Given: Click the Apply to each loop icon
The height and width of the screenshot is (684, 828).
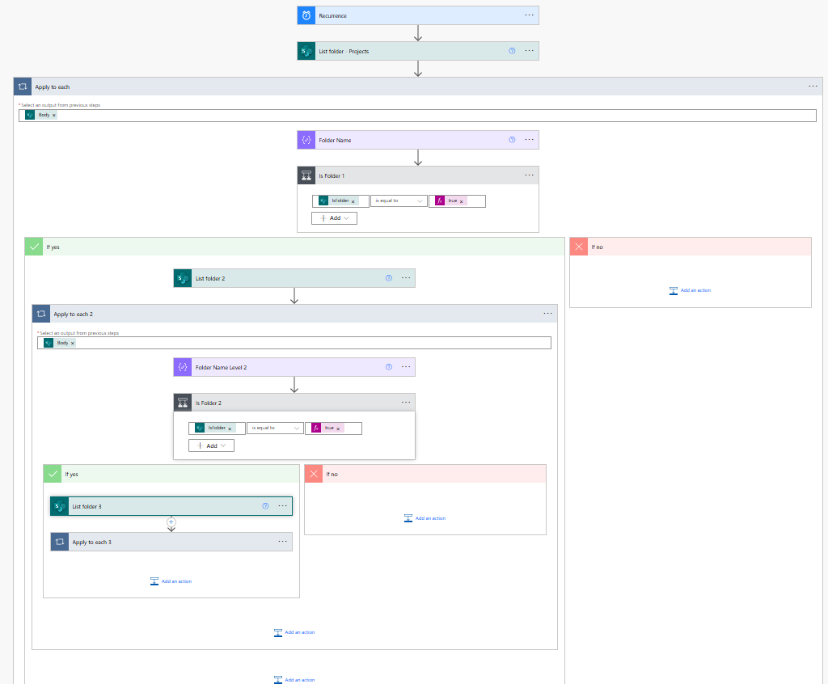Looking at the screenshot, I should tap(23, 87).
